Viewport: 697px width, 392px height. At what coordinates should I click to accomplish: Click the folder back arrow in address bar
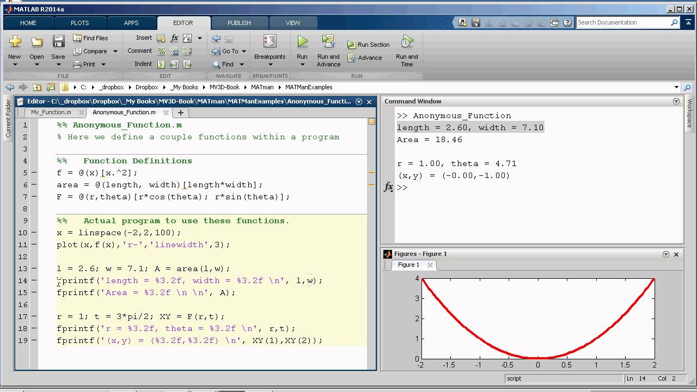pyautogui.click(x=10, y=87)
